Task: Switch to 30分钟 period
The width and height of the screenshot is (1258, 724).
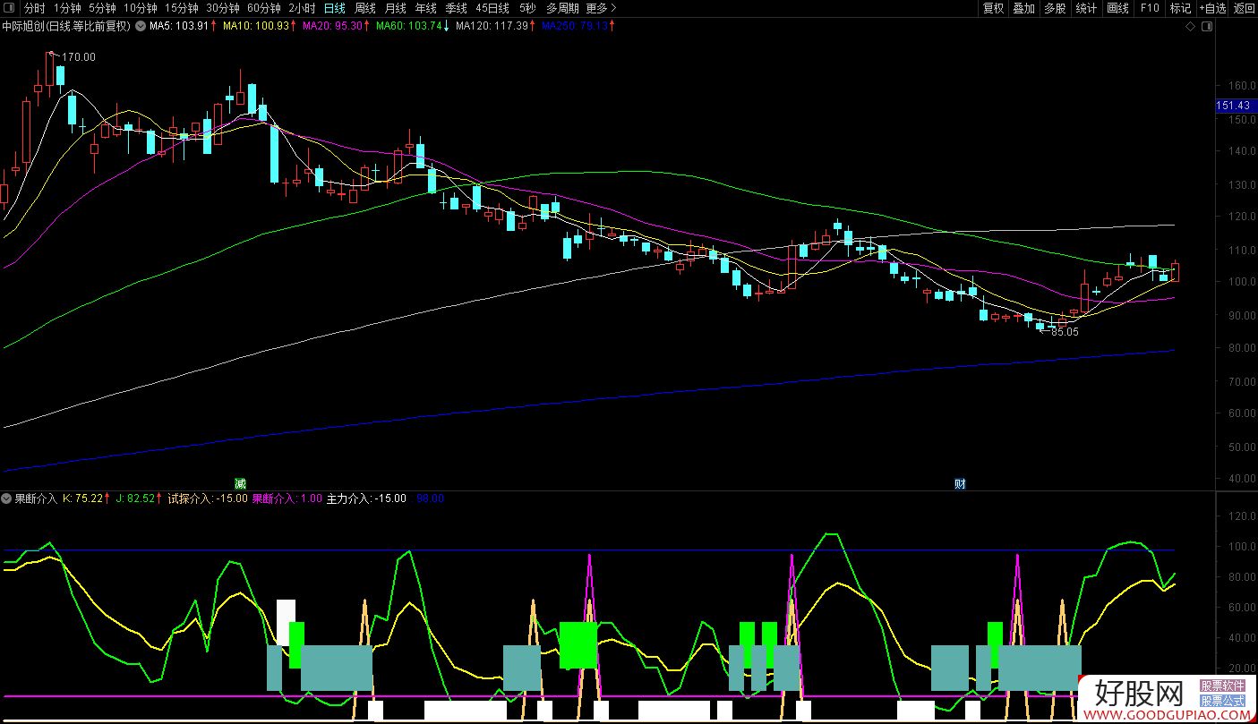Action: (222, 8)
